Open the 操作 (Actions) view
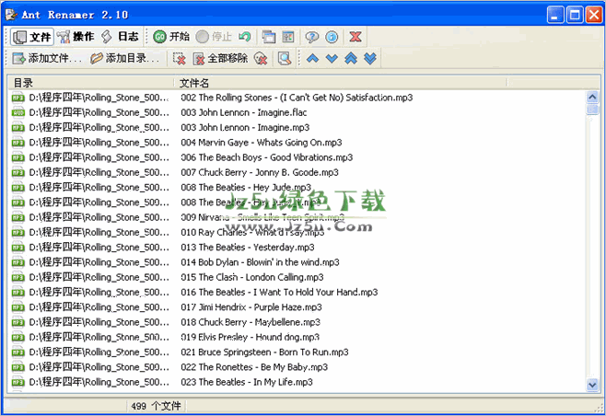The image size is (606, 416). (76, 37)
